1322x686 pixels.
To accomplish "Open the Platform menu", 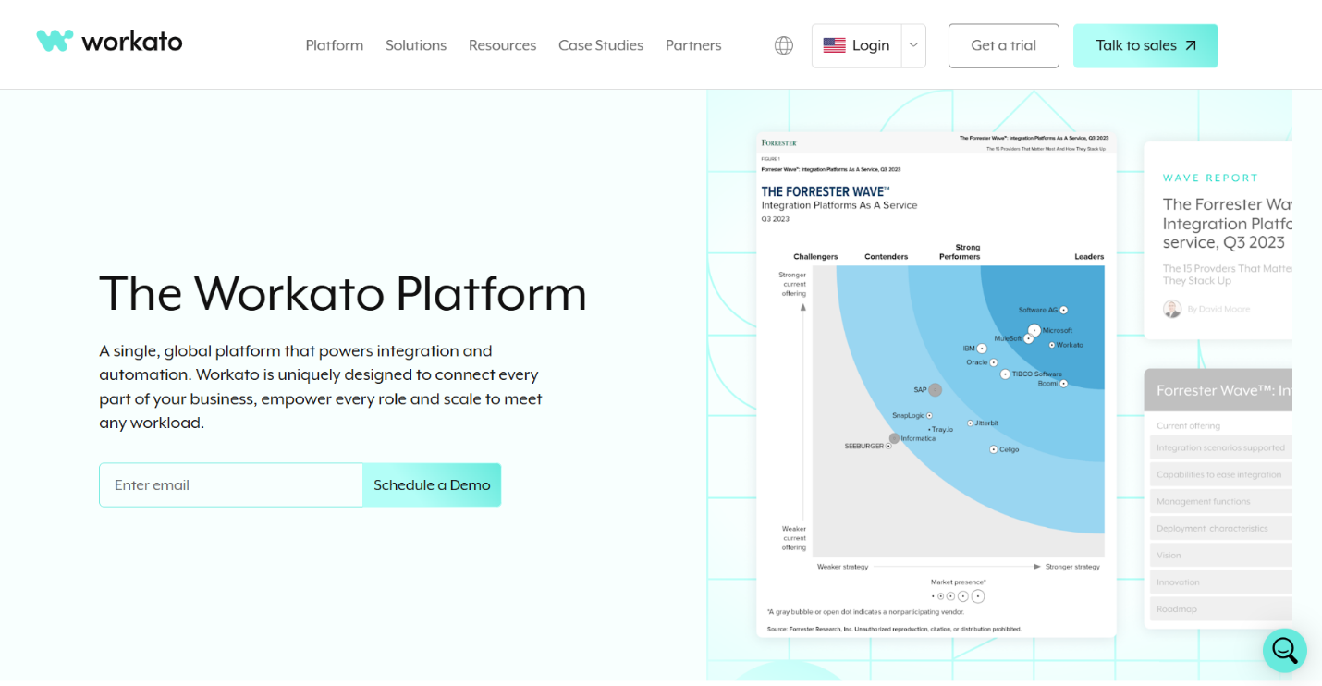I will 335,45.
